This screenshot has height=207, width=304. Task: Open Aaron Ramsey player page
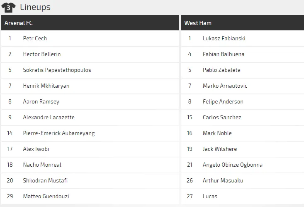coord(41,101)
